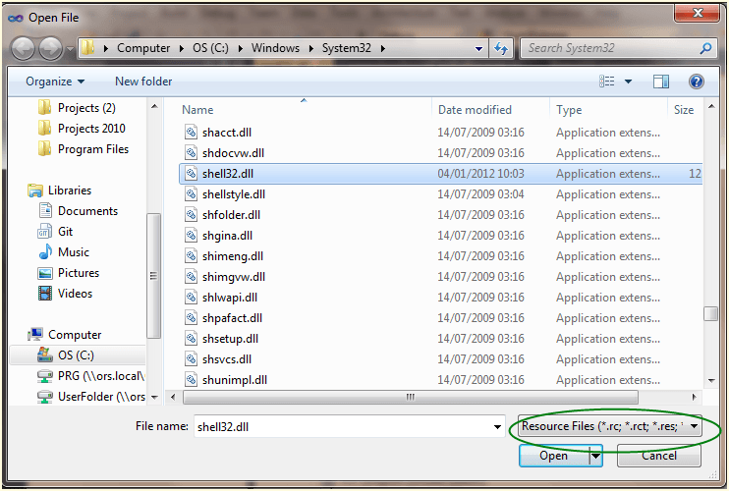Click New folder in toolbar
The height and width of the screenshot is (491, 729).
143,82
